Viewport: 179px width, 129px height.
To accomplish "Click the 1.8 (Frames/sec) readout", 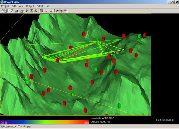I will tap(165, 120).
